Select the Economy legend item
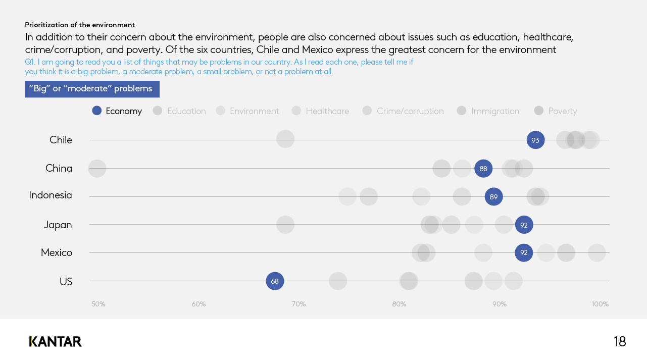647x364 pixels. 117,111
